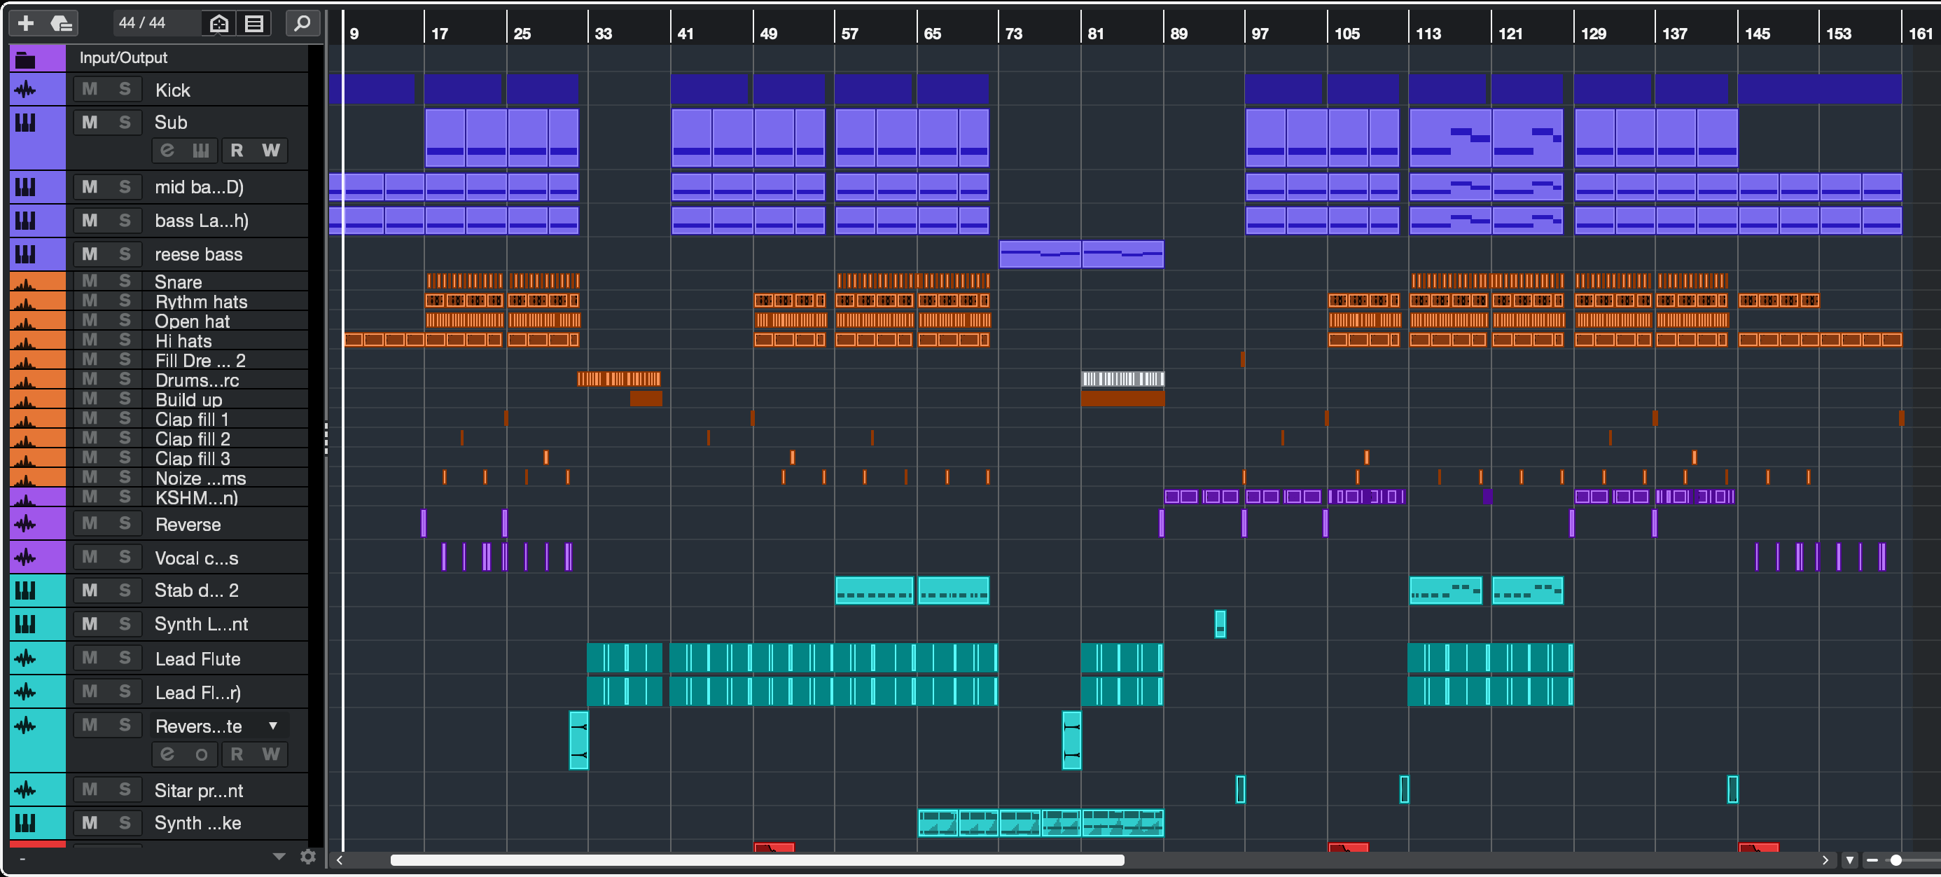Open zoom presets dropdown arrow
Image resolution: width=1941 pixels, height=877 pixels.
click(x=1850, y=860)
